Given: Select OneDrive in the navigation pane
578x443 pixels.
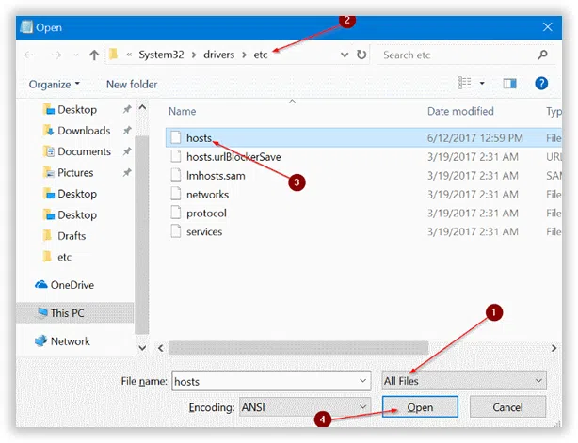Looking at the screenshot, I should (65, 285).
